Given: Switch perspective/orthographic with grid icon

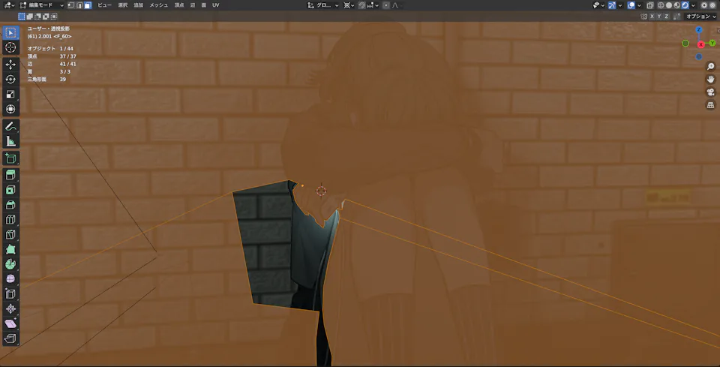Looking at the screenshot, I should coord(710,105).
